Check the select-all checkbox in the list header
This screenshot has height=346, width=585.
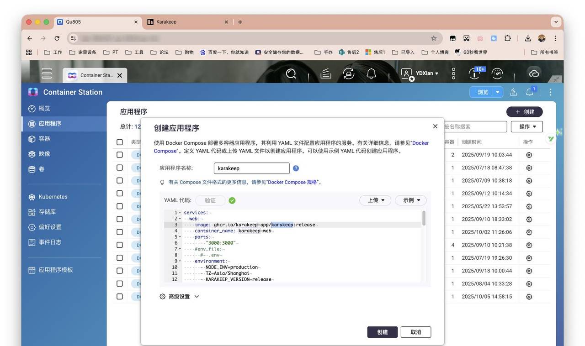[119, 142]
